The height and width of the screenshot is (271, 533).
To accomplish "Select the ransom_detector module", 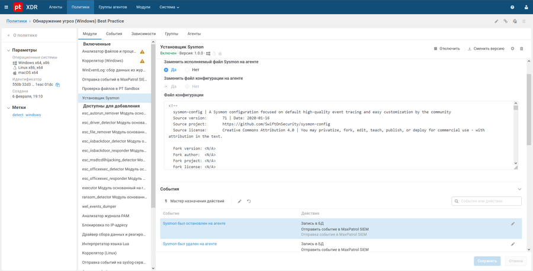I will pos(114,197).
